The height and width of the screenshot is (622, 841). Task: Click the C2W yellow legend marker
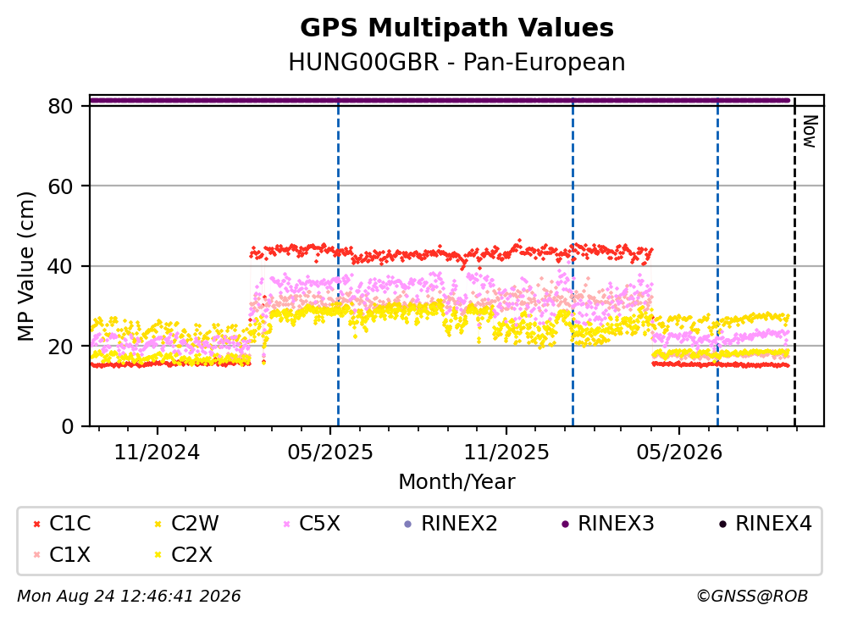click(158, 525)
